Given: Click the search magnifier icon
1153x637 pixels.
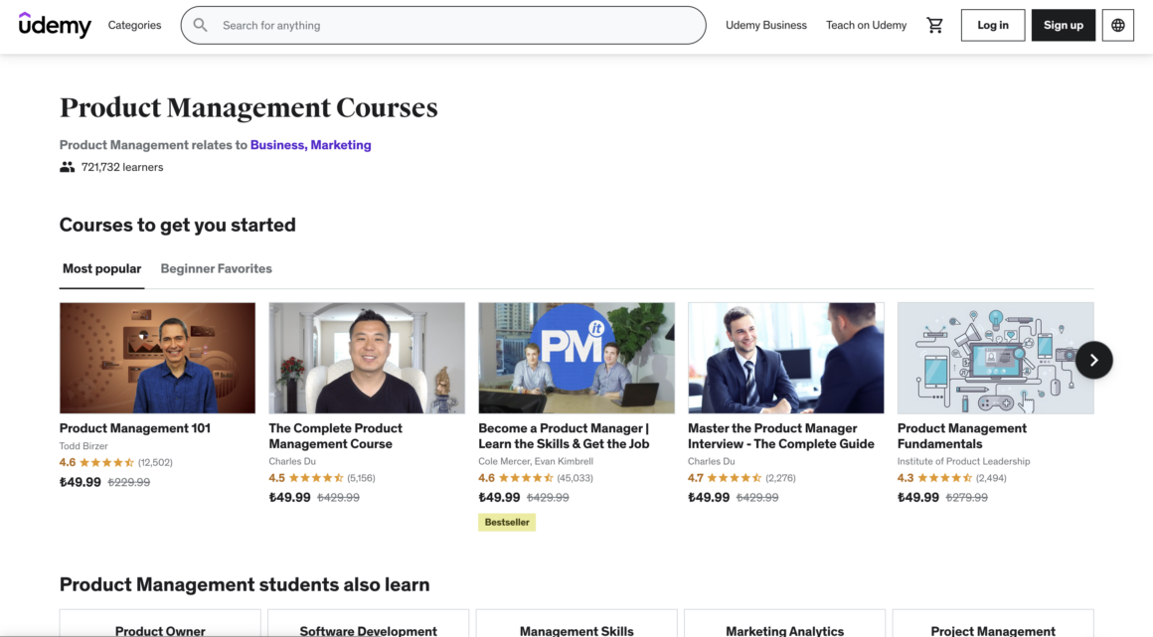Looking at the screenshot, I should point(201,25).
